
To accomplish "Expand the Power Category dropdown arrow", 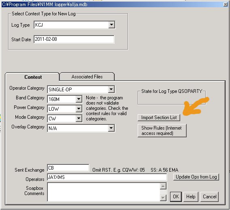I will [x=79, y=109].
